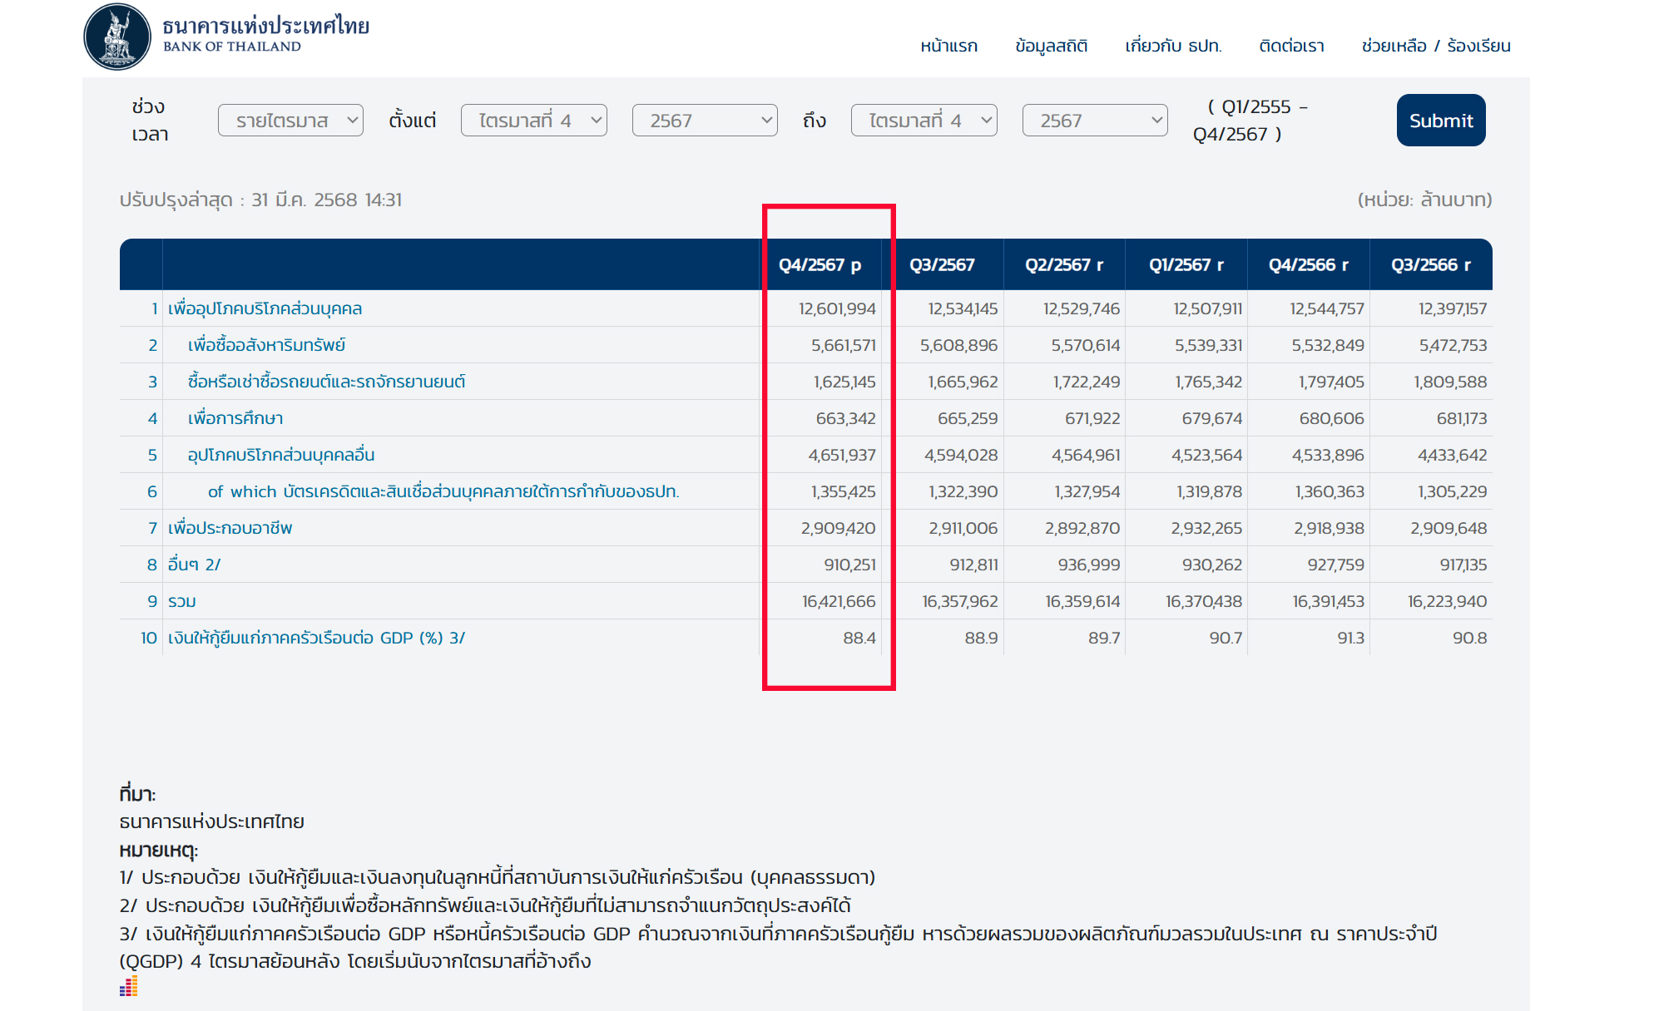
Task: Click the small colored chart icon below the notes
Action: click(128, 987)
